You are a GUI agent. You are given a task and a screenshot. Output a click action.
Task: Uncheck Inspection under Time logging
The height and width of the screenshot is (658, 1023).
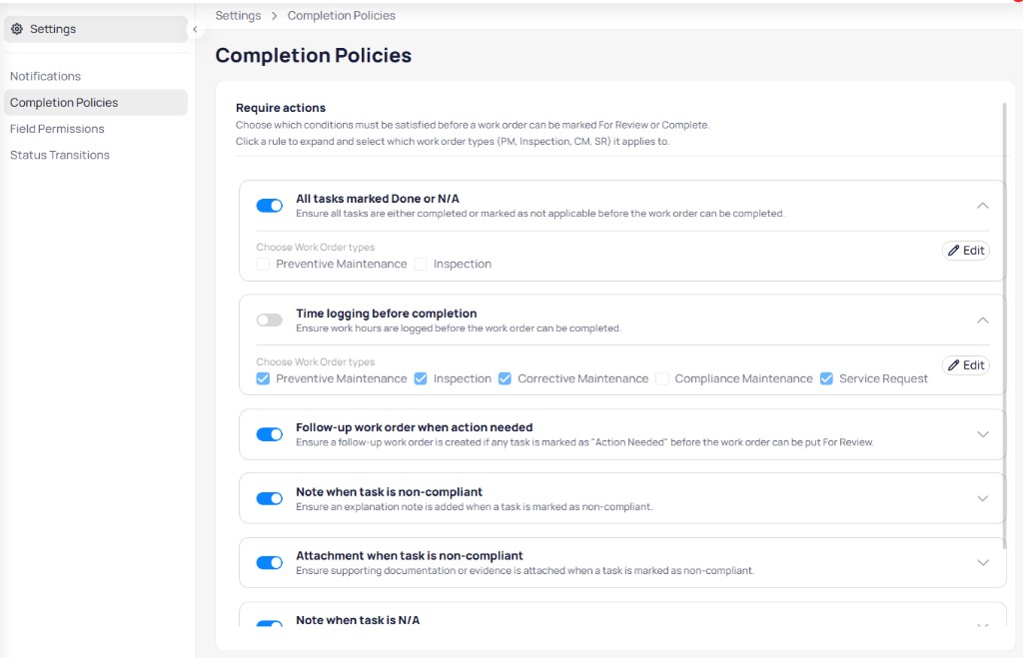click(421, 378)
